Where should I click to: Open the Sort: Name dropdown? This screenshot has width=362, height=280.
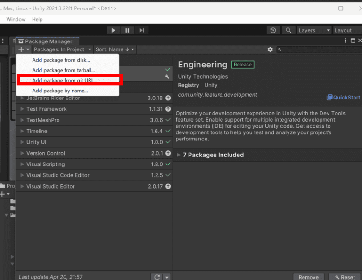click(115, 49)
